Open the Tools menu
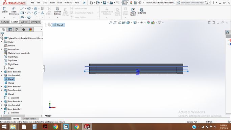The height and width of the screenshot is (130, 231). pos(60,3)
